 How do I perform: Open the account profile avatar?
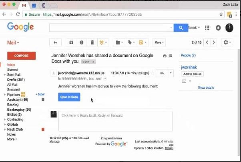[229, 28]
